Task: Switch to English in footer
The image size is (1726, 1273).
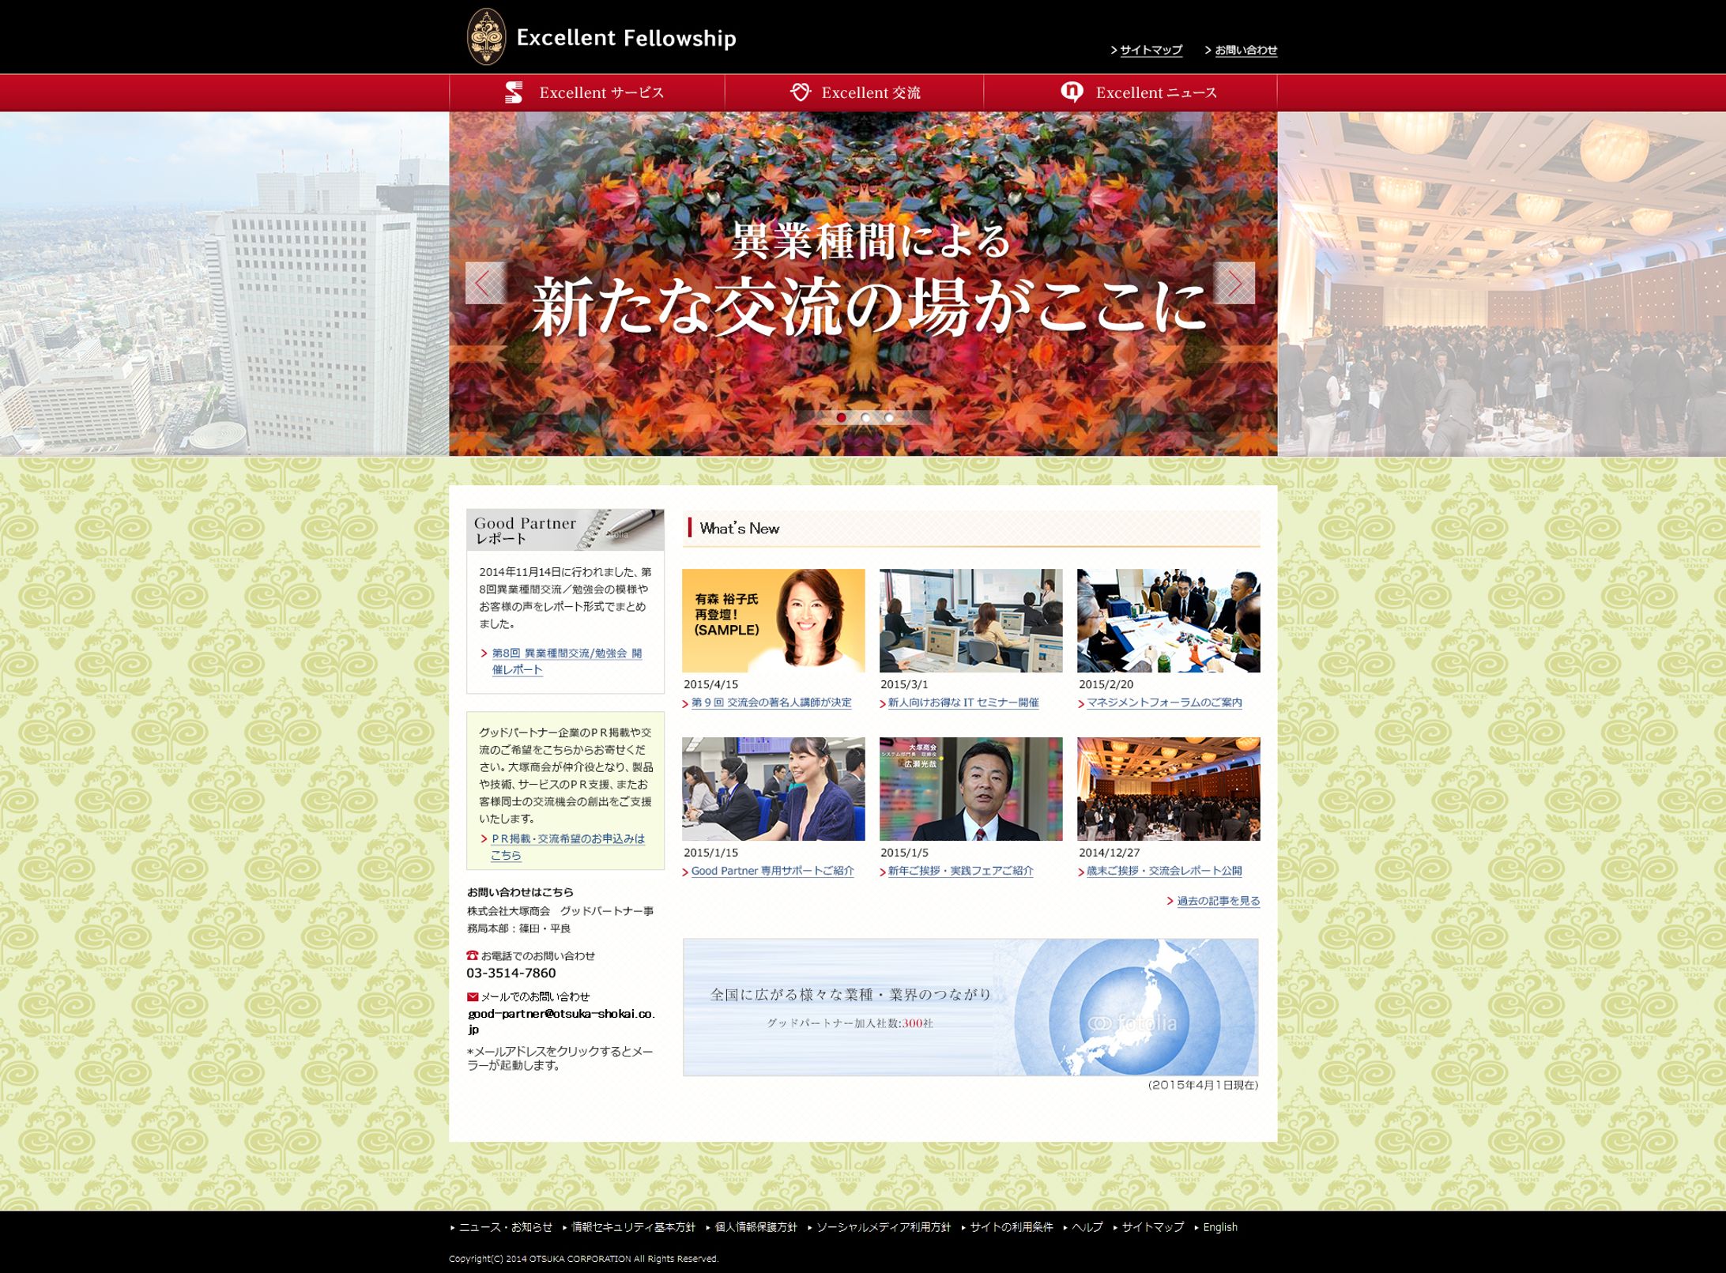Action: tap(1219, 1227)
